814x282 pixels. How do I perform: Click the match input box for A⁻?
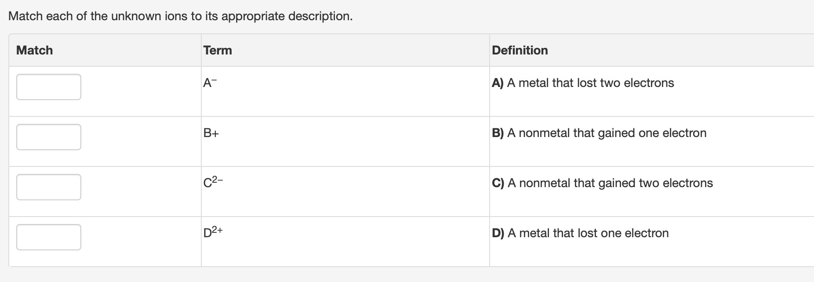(49, 87)
